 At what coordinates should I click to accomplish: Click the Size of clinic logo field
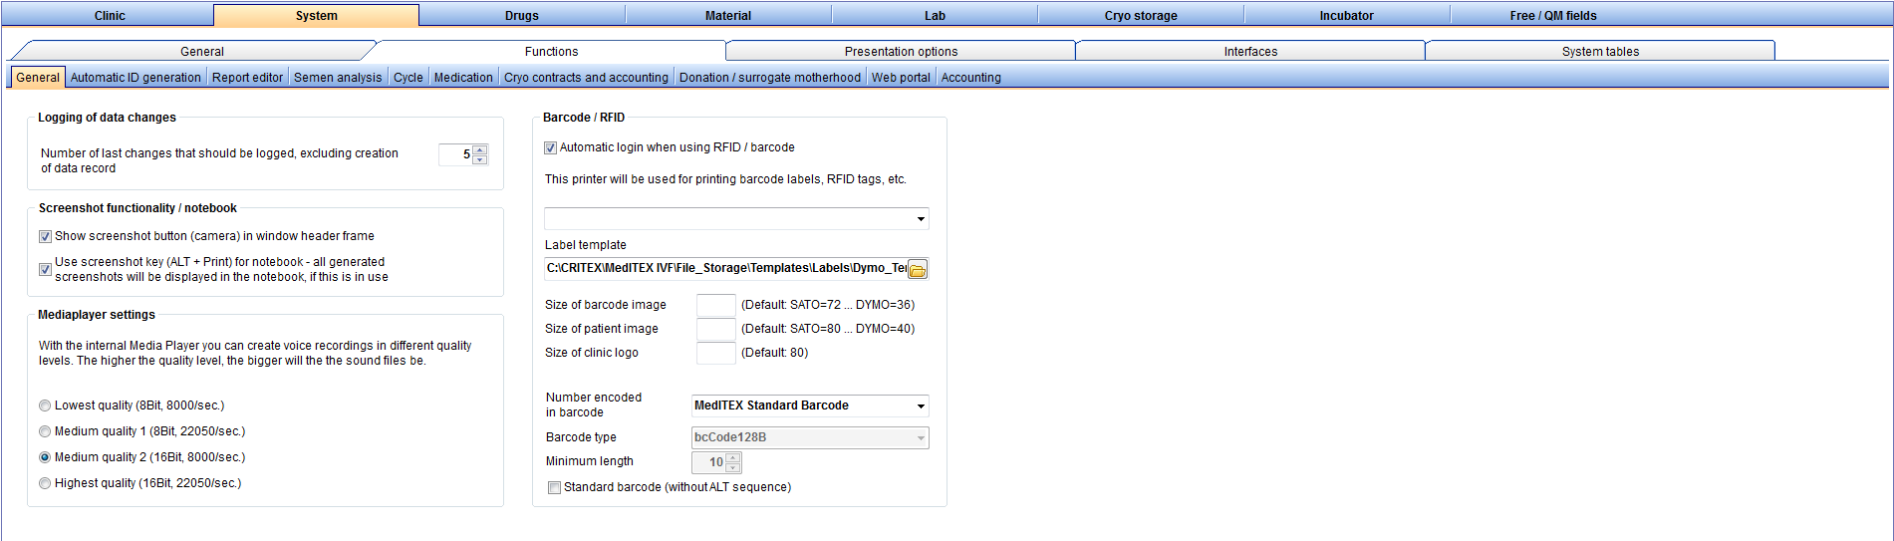point(715,353)
